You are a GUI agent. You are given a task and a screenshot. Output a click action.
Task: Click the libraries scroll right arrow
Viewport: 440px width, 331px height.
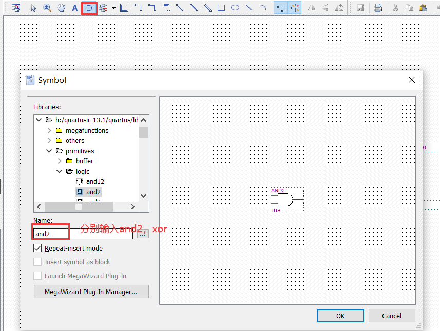[x=132, y=206]
